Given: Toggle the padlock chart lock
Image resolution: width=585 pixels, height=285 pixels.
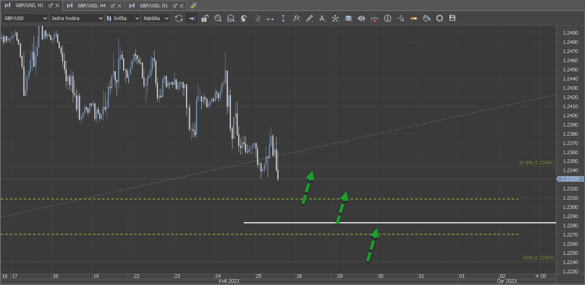Looking at the screenshot, I should [x=205, y=18].
